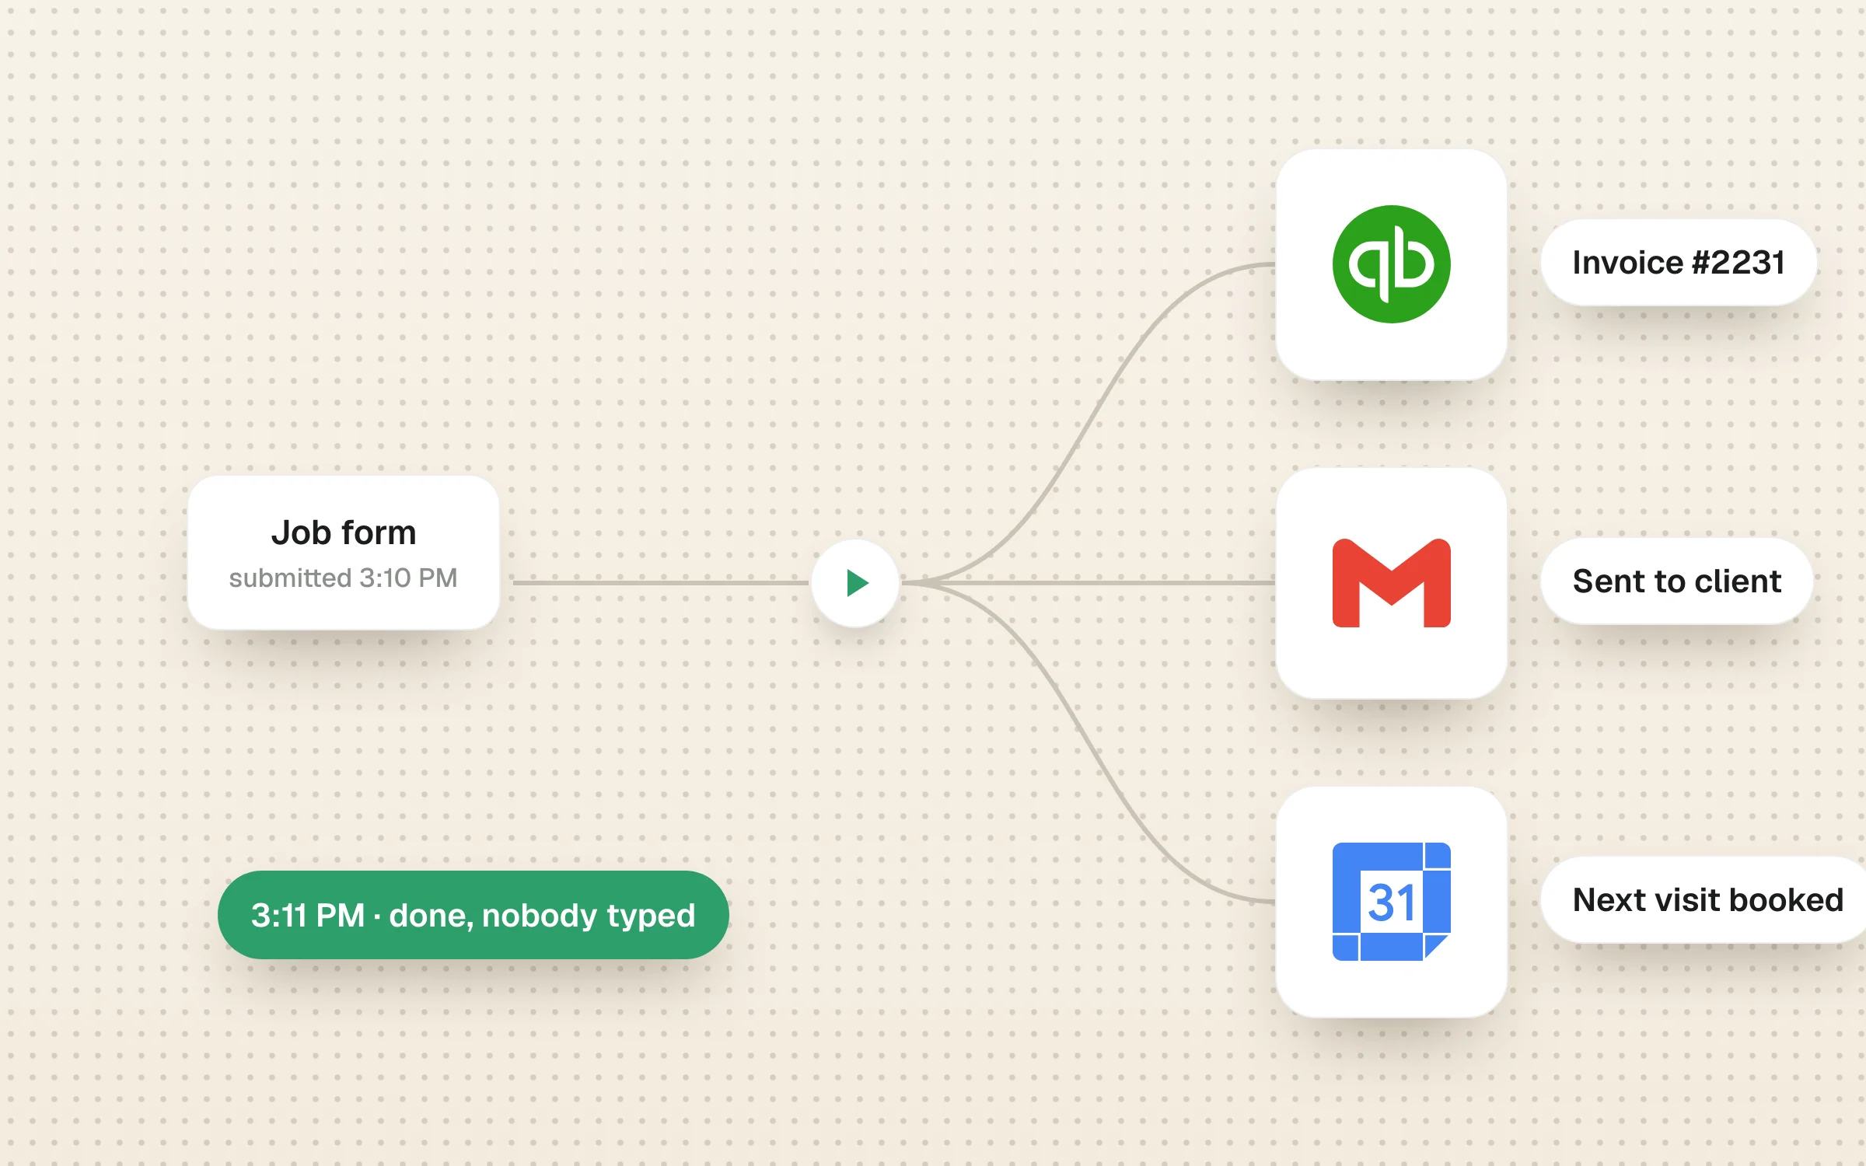Select the Job form card
Image resolution: width=1866 pixels, height=1166 pixels.
pos(343,553)
